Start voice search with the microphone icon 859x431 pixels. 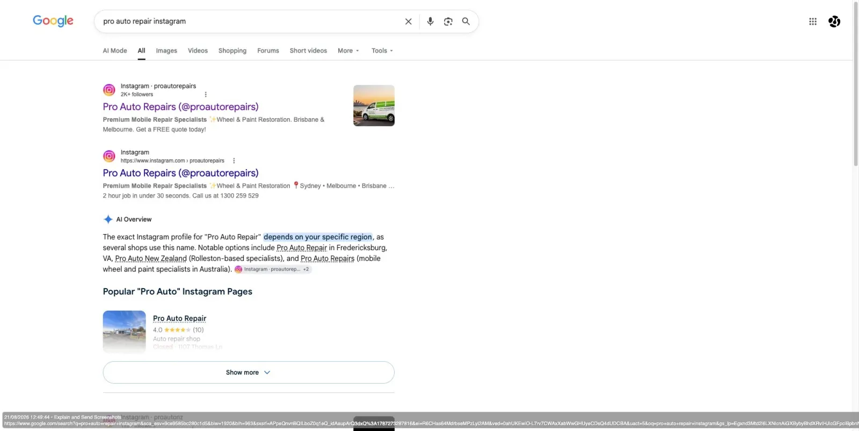[430, 21]
